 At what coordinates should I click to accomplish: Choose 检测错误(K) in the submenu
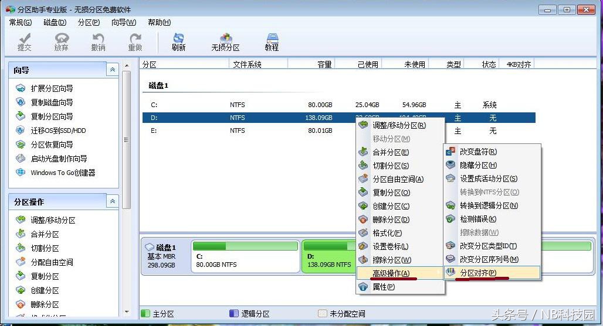pos(492,219)
